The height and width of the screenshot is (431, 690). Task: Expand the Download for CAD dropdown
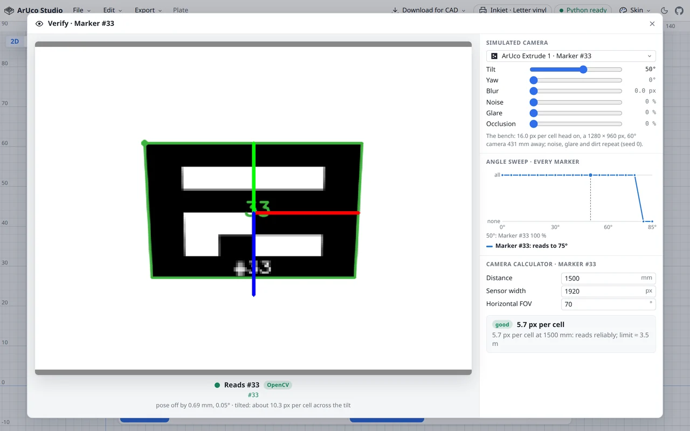point(429,10)
